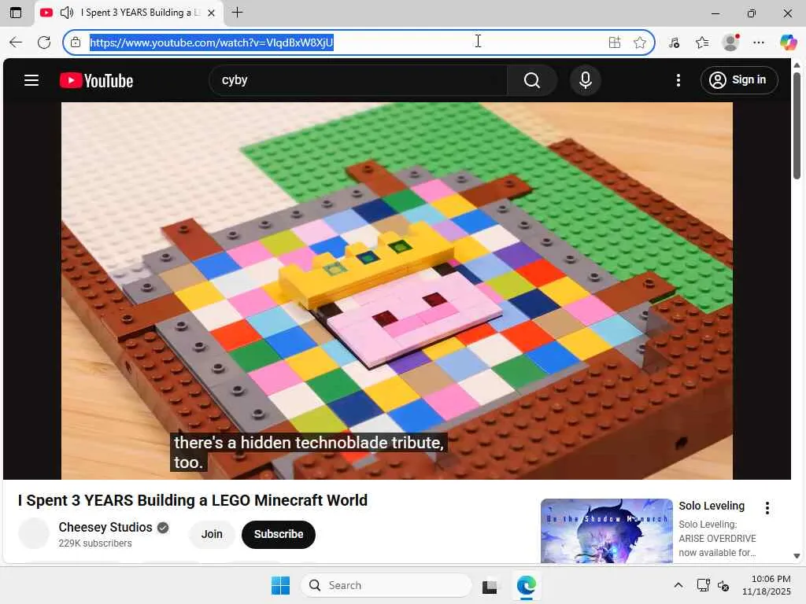This screenshot has height=604, width=806.
Task: Open the YouTube guide hamburger menu
Action: tap(31, 80)
